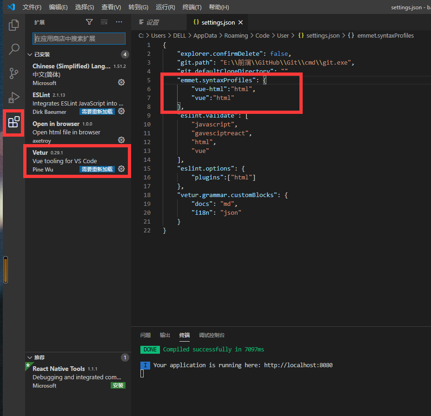
Task: Select the React Native Tools extension
Action: tap(78, 377)
